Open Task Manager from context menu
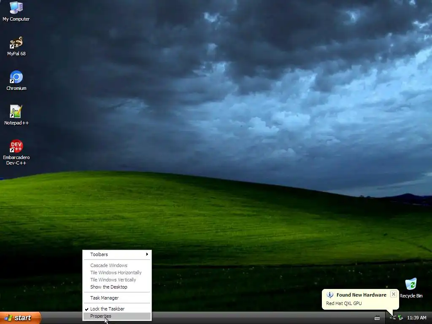This screenshot has width=432, height=324. (x=117, y=298)
